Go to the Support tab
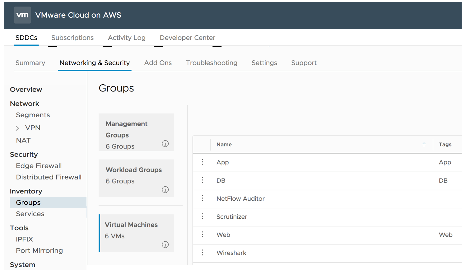This screenshot has width=466, height=270. pos(304,63)
